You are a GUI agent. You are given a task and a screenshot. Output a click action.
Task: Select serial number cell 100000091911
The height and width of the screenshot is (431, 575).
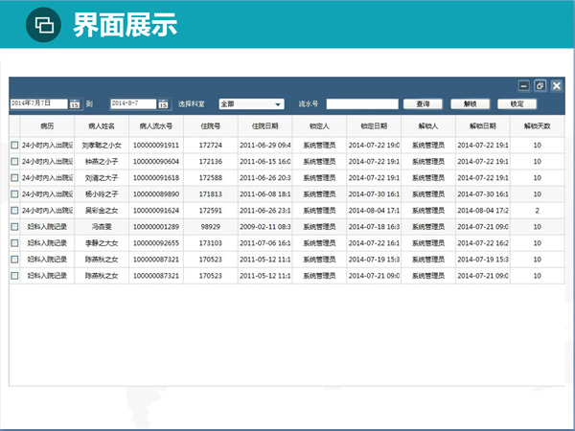(156, 146)
